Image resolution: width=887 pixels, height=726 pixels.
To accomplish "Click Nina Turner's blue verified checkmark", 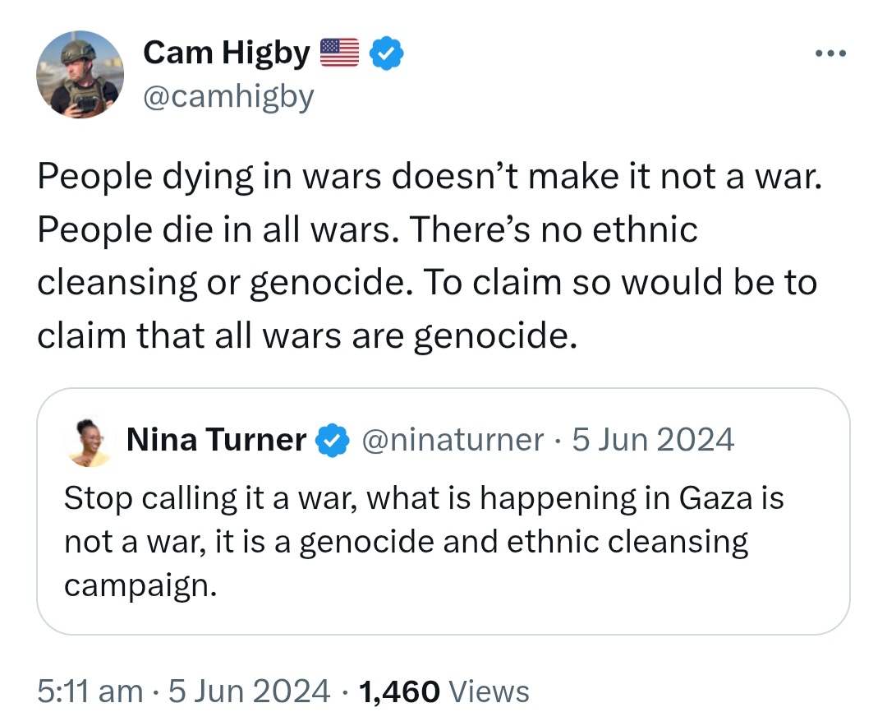I will (333, 440).
